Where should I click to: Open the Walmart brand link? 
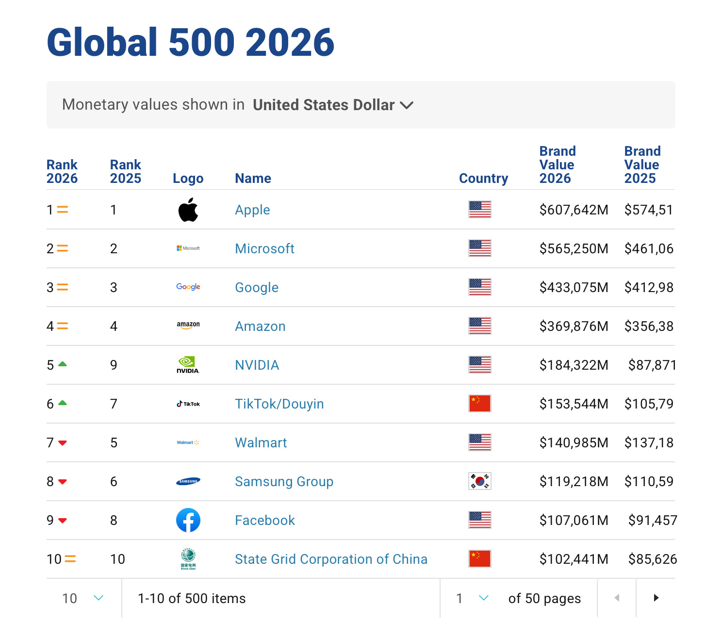point(261,443)
